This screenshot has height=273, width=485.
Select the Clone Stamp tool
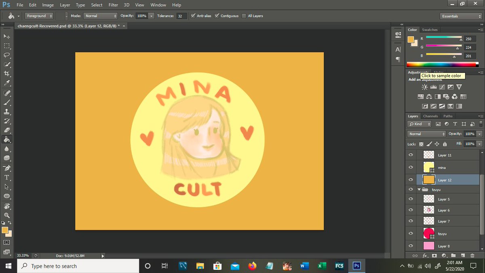7,112
